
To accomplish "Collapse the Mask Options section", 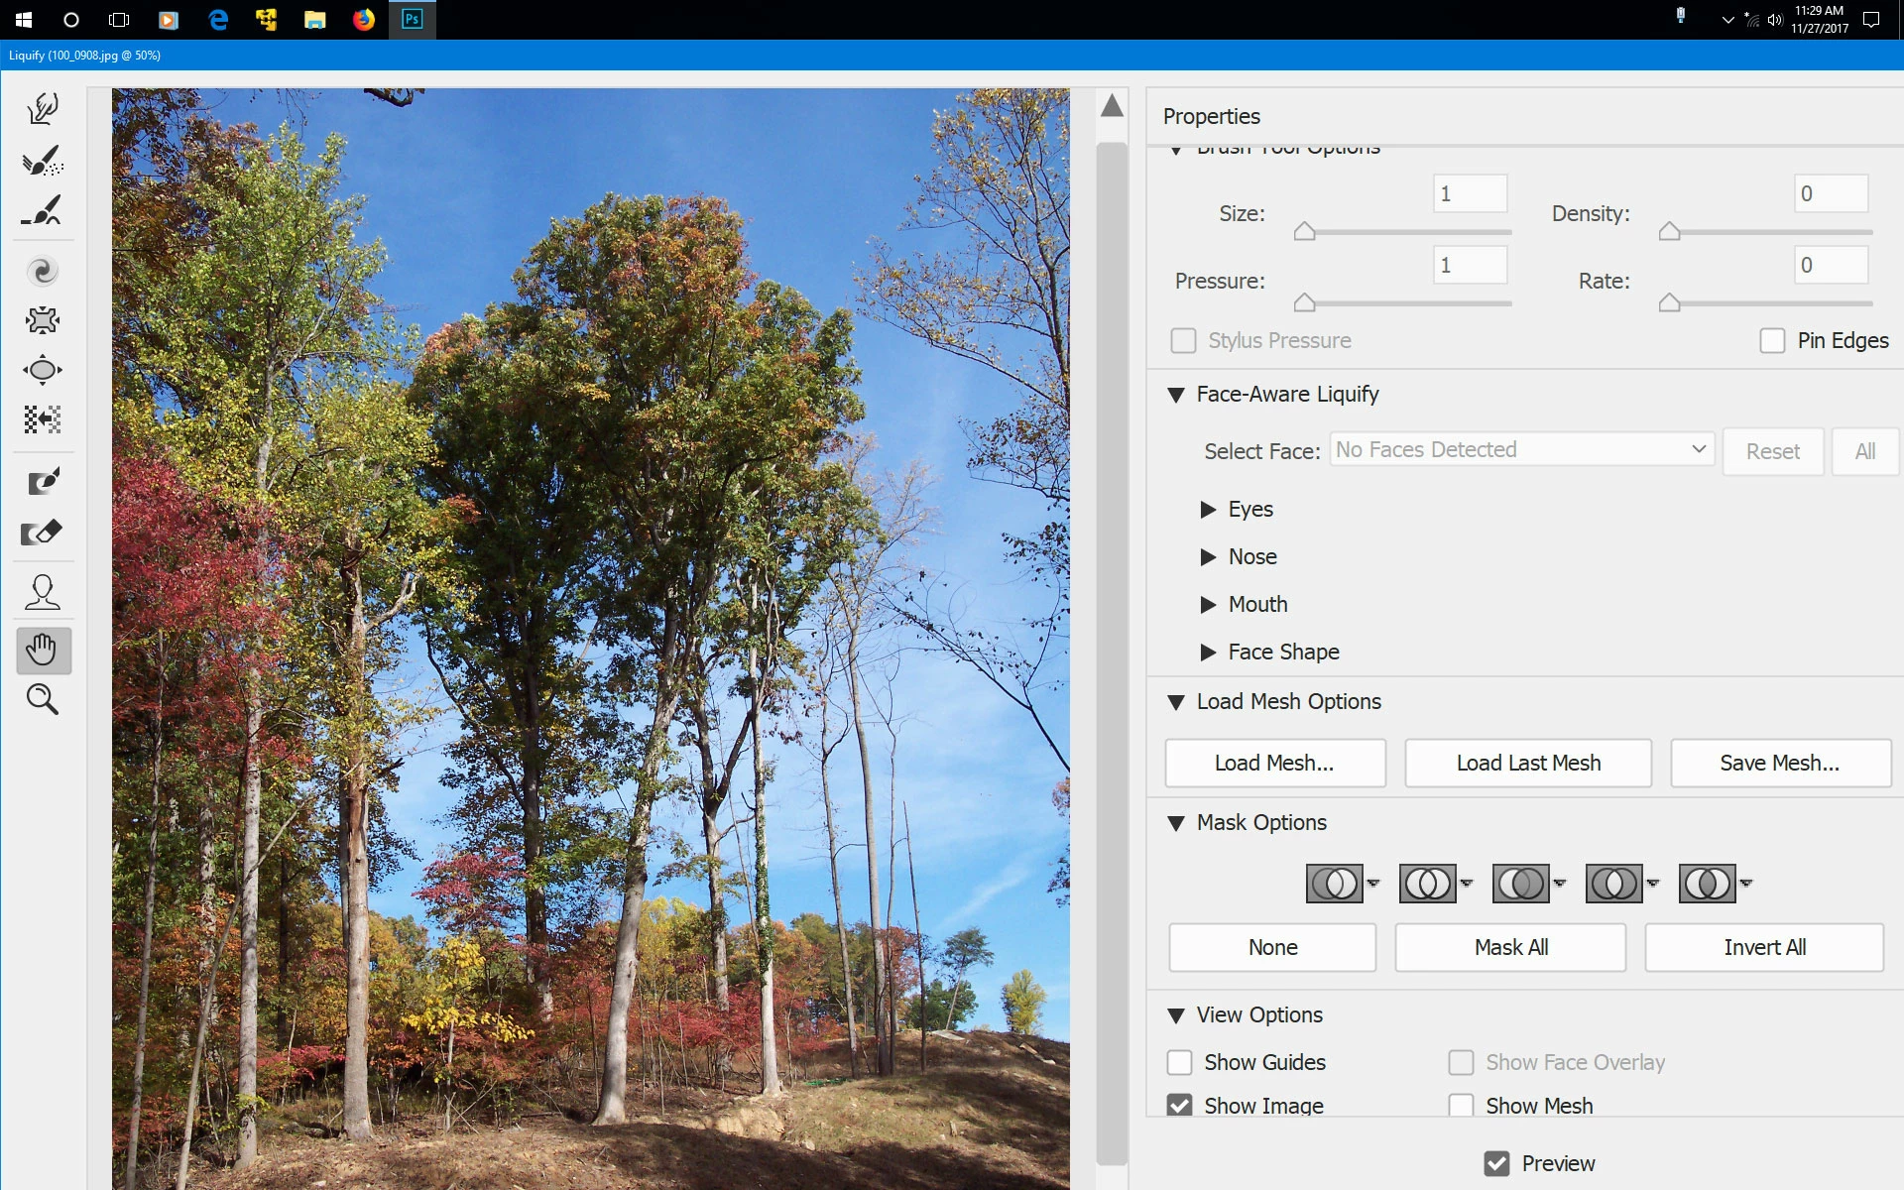I will pyautogui.click(x=1176, y=823).
